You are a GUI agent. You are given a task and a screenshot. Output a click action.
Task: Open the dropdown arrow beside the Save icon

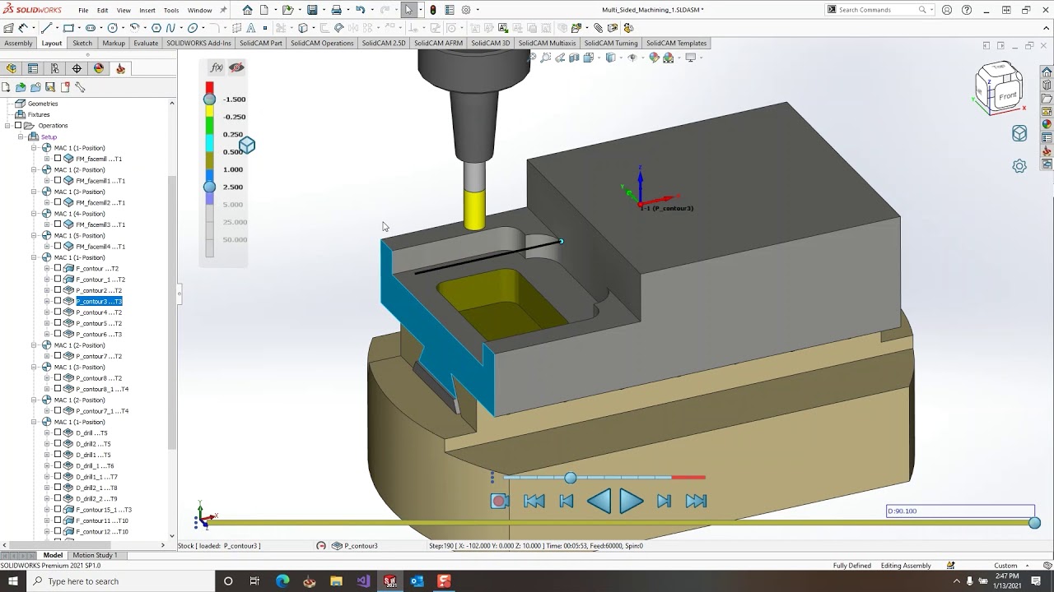point(323,10)
